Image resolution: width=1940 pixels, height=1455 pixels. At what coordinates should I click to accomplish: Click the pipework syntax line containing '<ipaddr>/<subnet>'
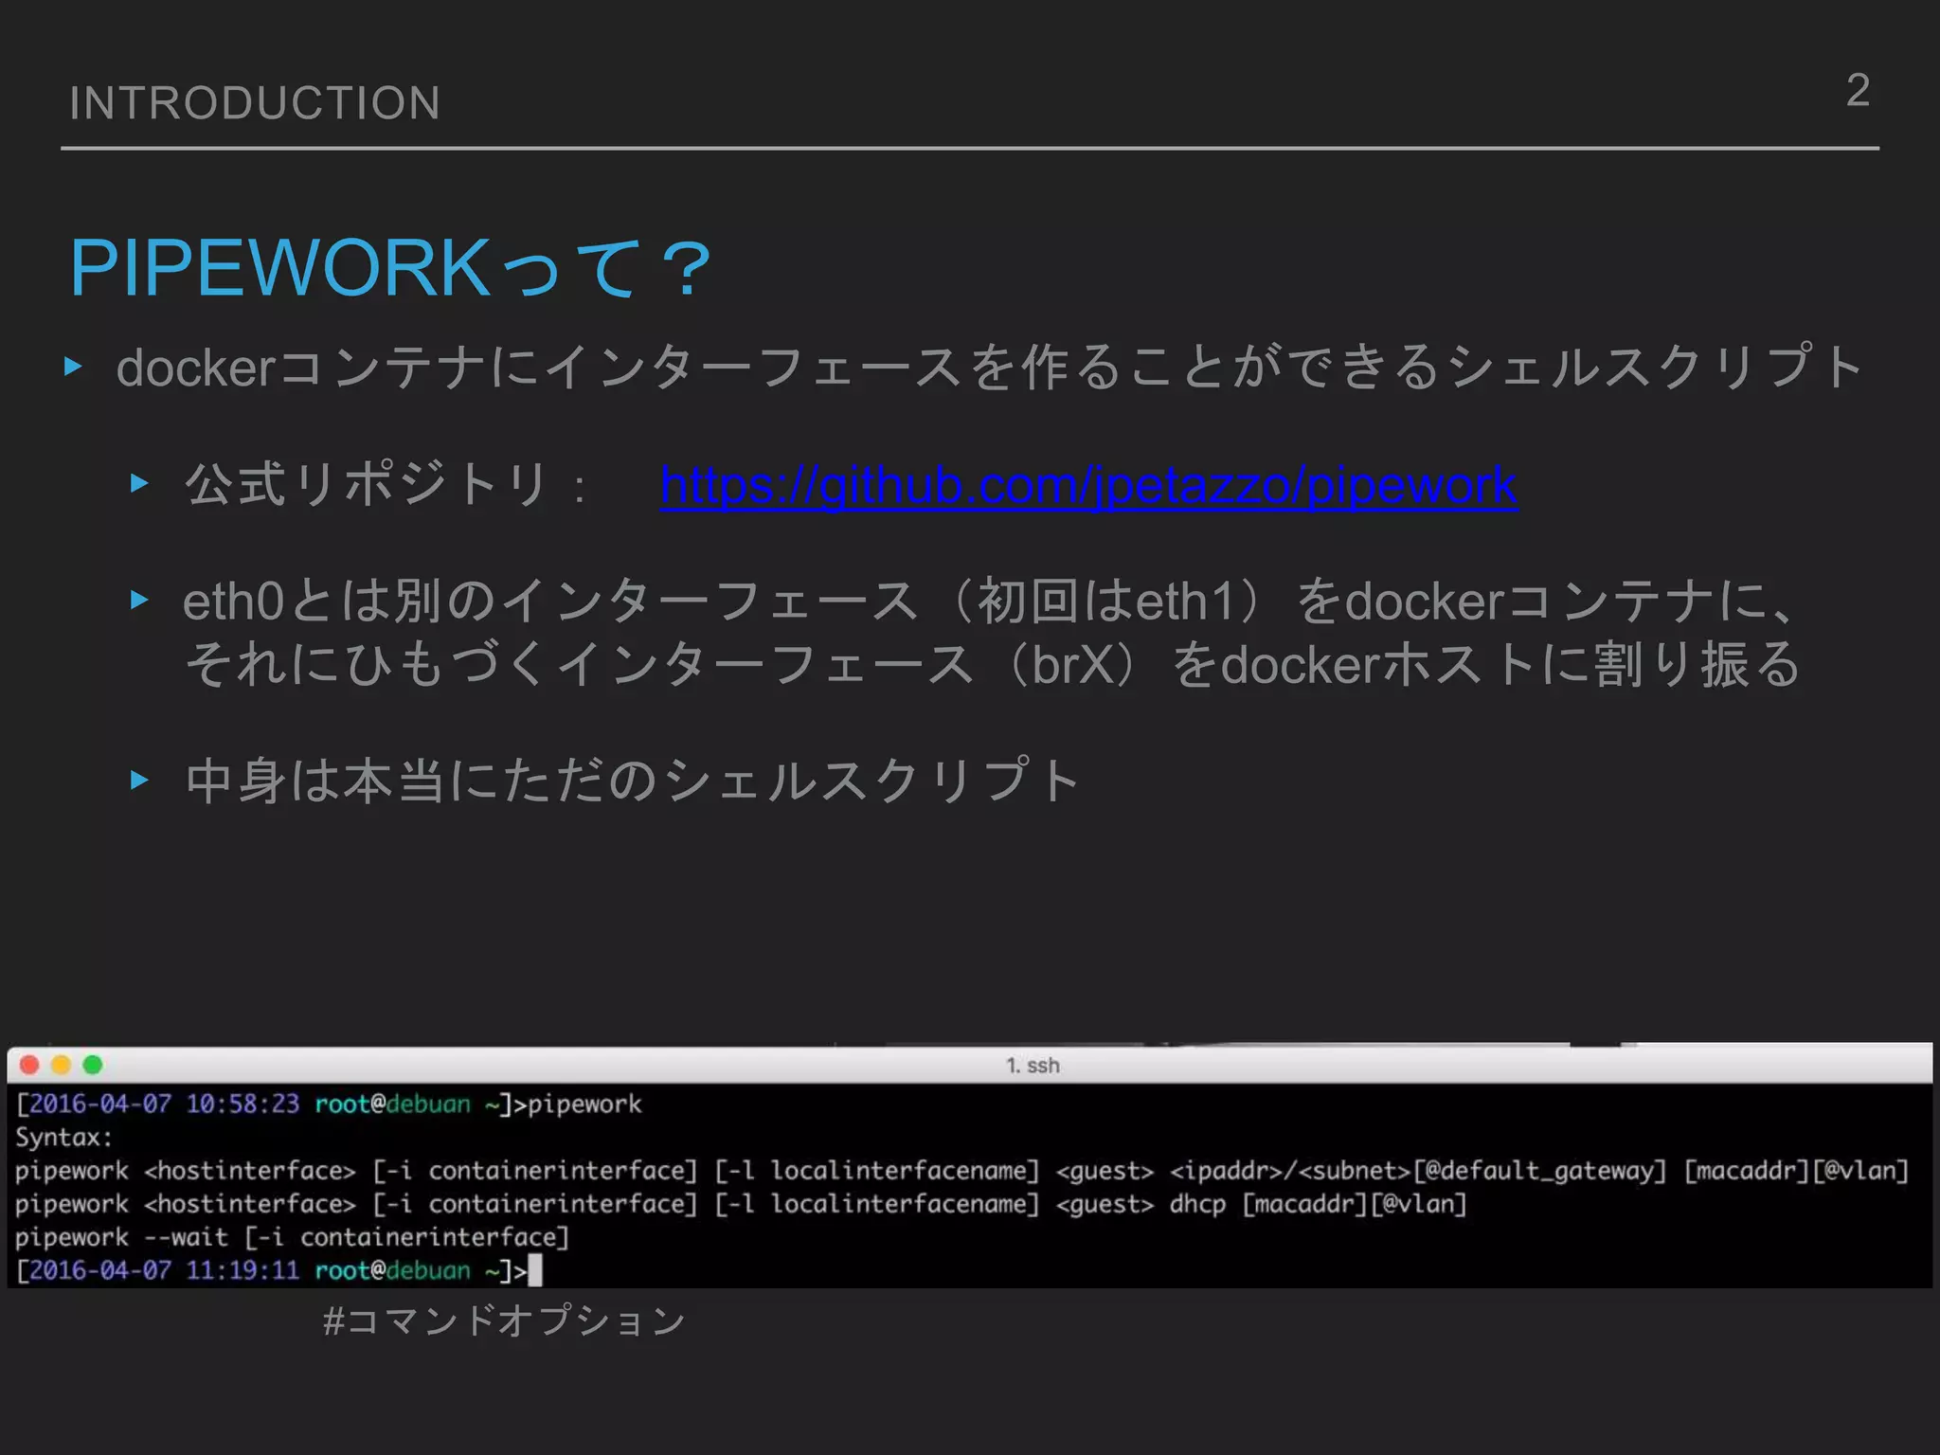(961, 1171)
